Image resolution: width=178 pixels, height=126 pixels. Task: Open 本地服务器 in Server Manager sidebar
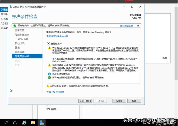click(x=4, y=14)
